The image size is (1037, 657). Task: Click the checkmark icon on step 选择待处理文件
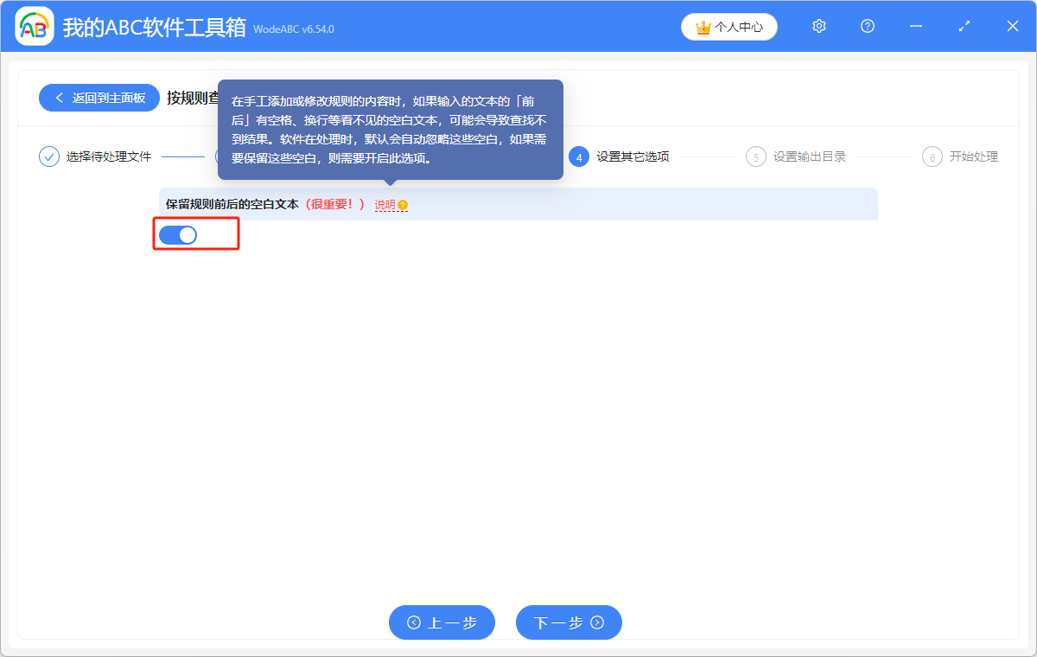(48, 156)
